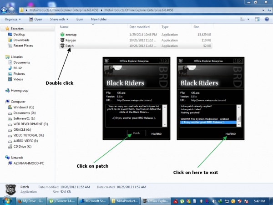Click the Back navigation arrow
Screen dimensions: 273x205
[4, 10]
